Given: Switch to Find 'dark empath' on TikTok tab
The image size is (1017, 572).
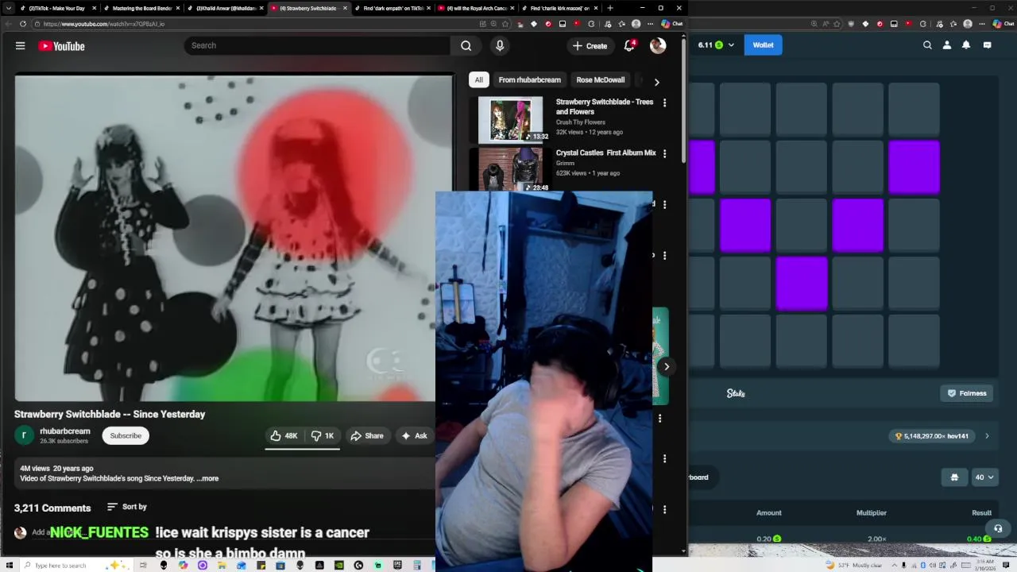Looking at the screenshot, I should pyautogui.click(x=393, y=8).
